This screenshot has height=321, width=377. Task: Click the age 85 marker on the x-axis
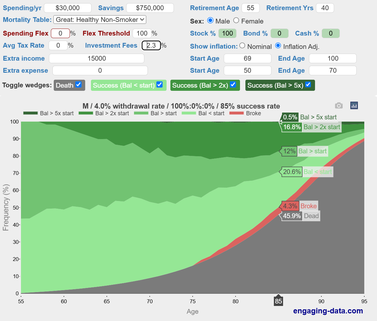point(278,301)
